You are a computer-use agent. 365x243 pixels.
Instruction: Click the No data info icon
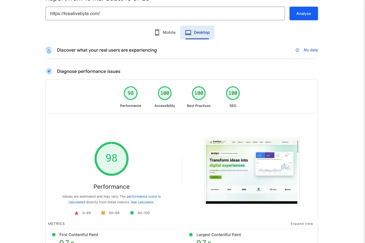[297, 50]
